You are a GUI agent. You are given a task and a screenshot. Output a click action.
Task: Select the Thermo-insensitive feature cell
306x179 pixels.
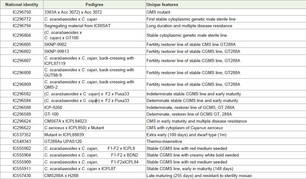(226, 141)
